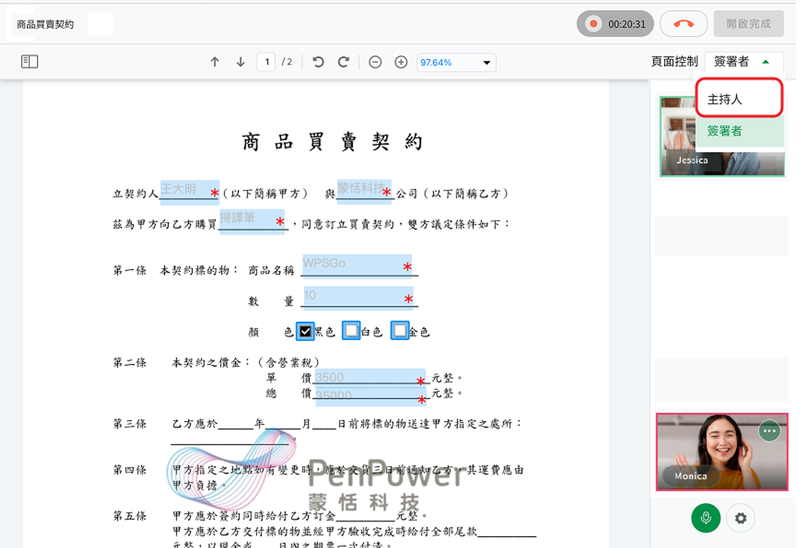Open more options on Monica's video

pyautogui.click(x=769, y=431)
